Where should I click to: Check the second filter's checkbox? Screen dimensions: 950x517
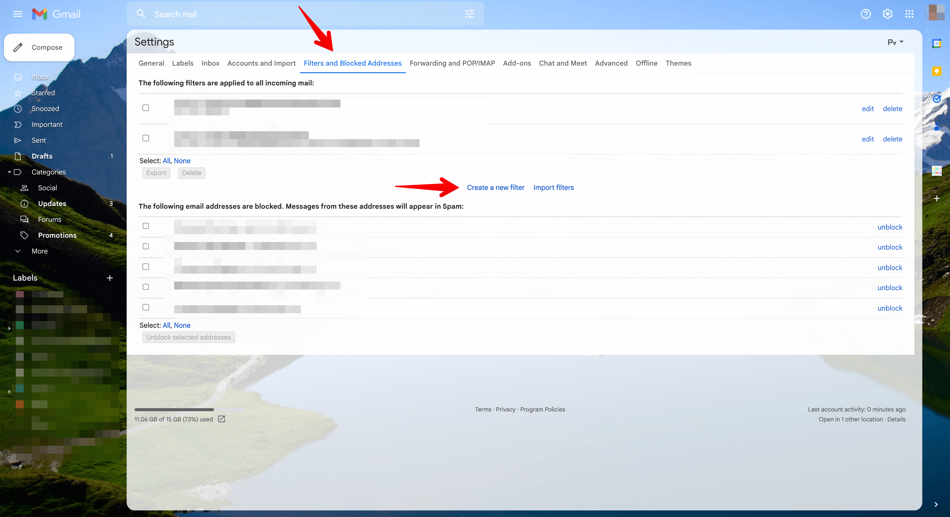click(146, 138)
